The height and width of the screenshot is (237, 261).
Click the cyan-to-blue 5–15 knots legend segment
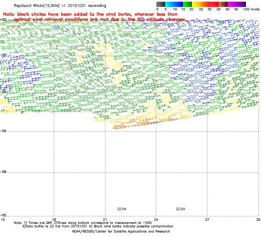click(174, 4)
